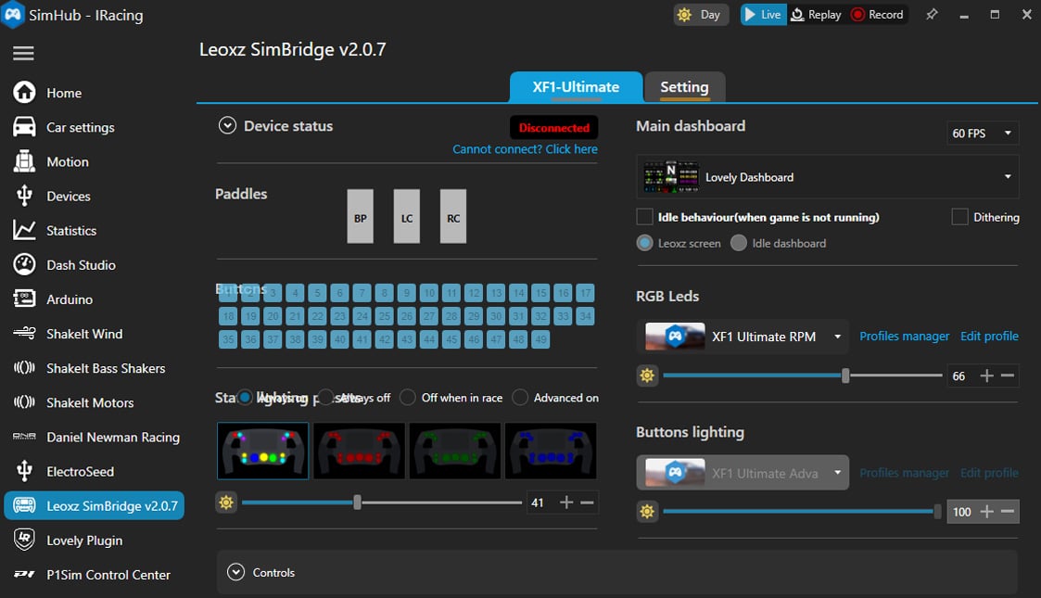1041x598 pixels.
Task: Click the pin window icon
Action: click(933, 14)
